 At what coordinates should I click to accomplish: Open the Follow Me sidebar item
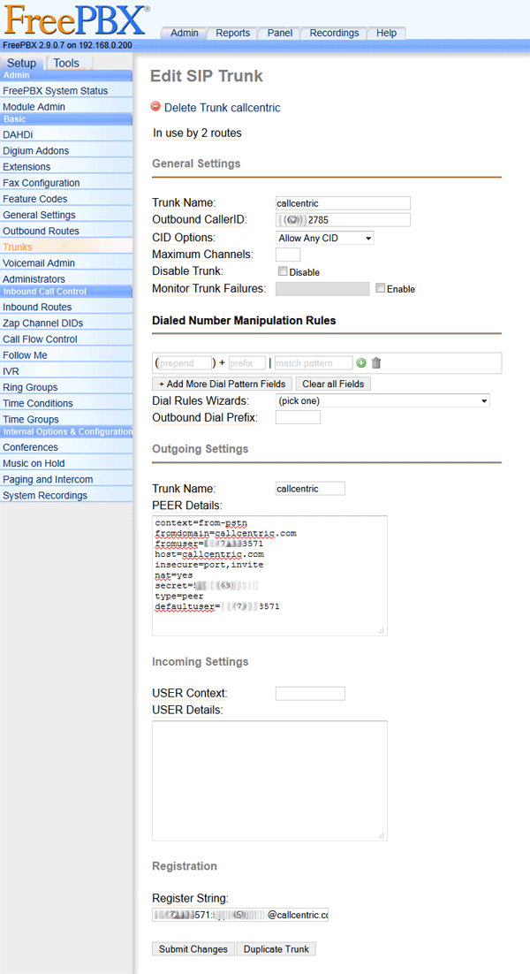(x=65, y=355)
